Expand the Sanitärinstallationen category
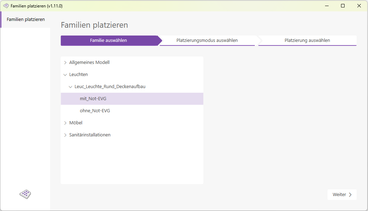Viewport: 368px width, 211px height. [65, 135]
